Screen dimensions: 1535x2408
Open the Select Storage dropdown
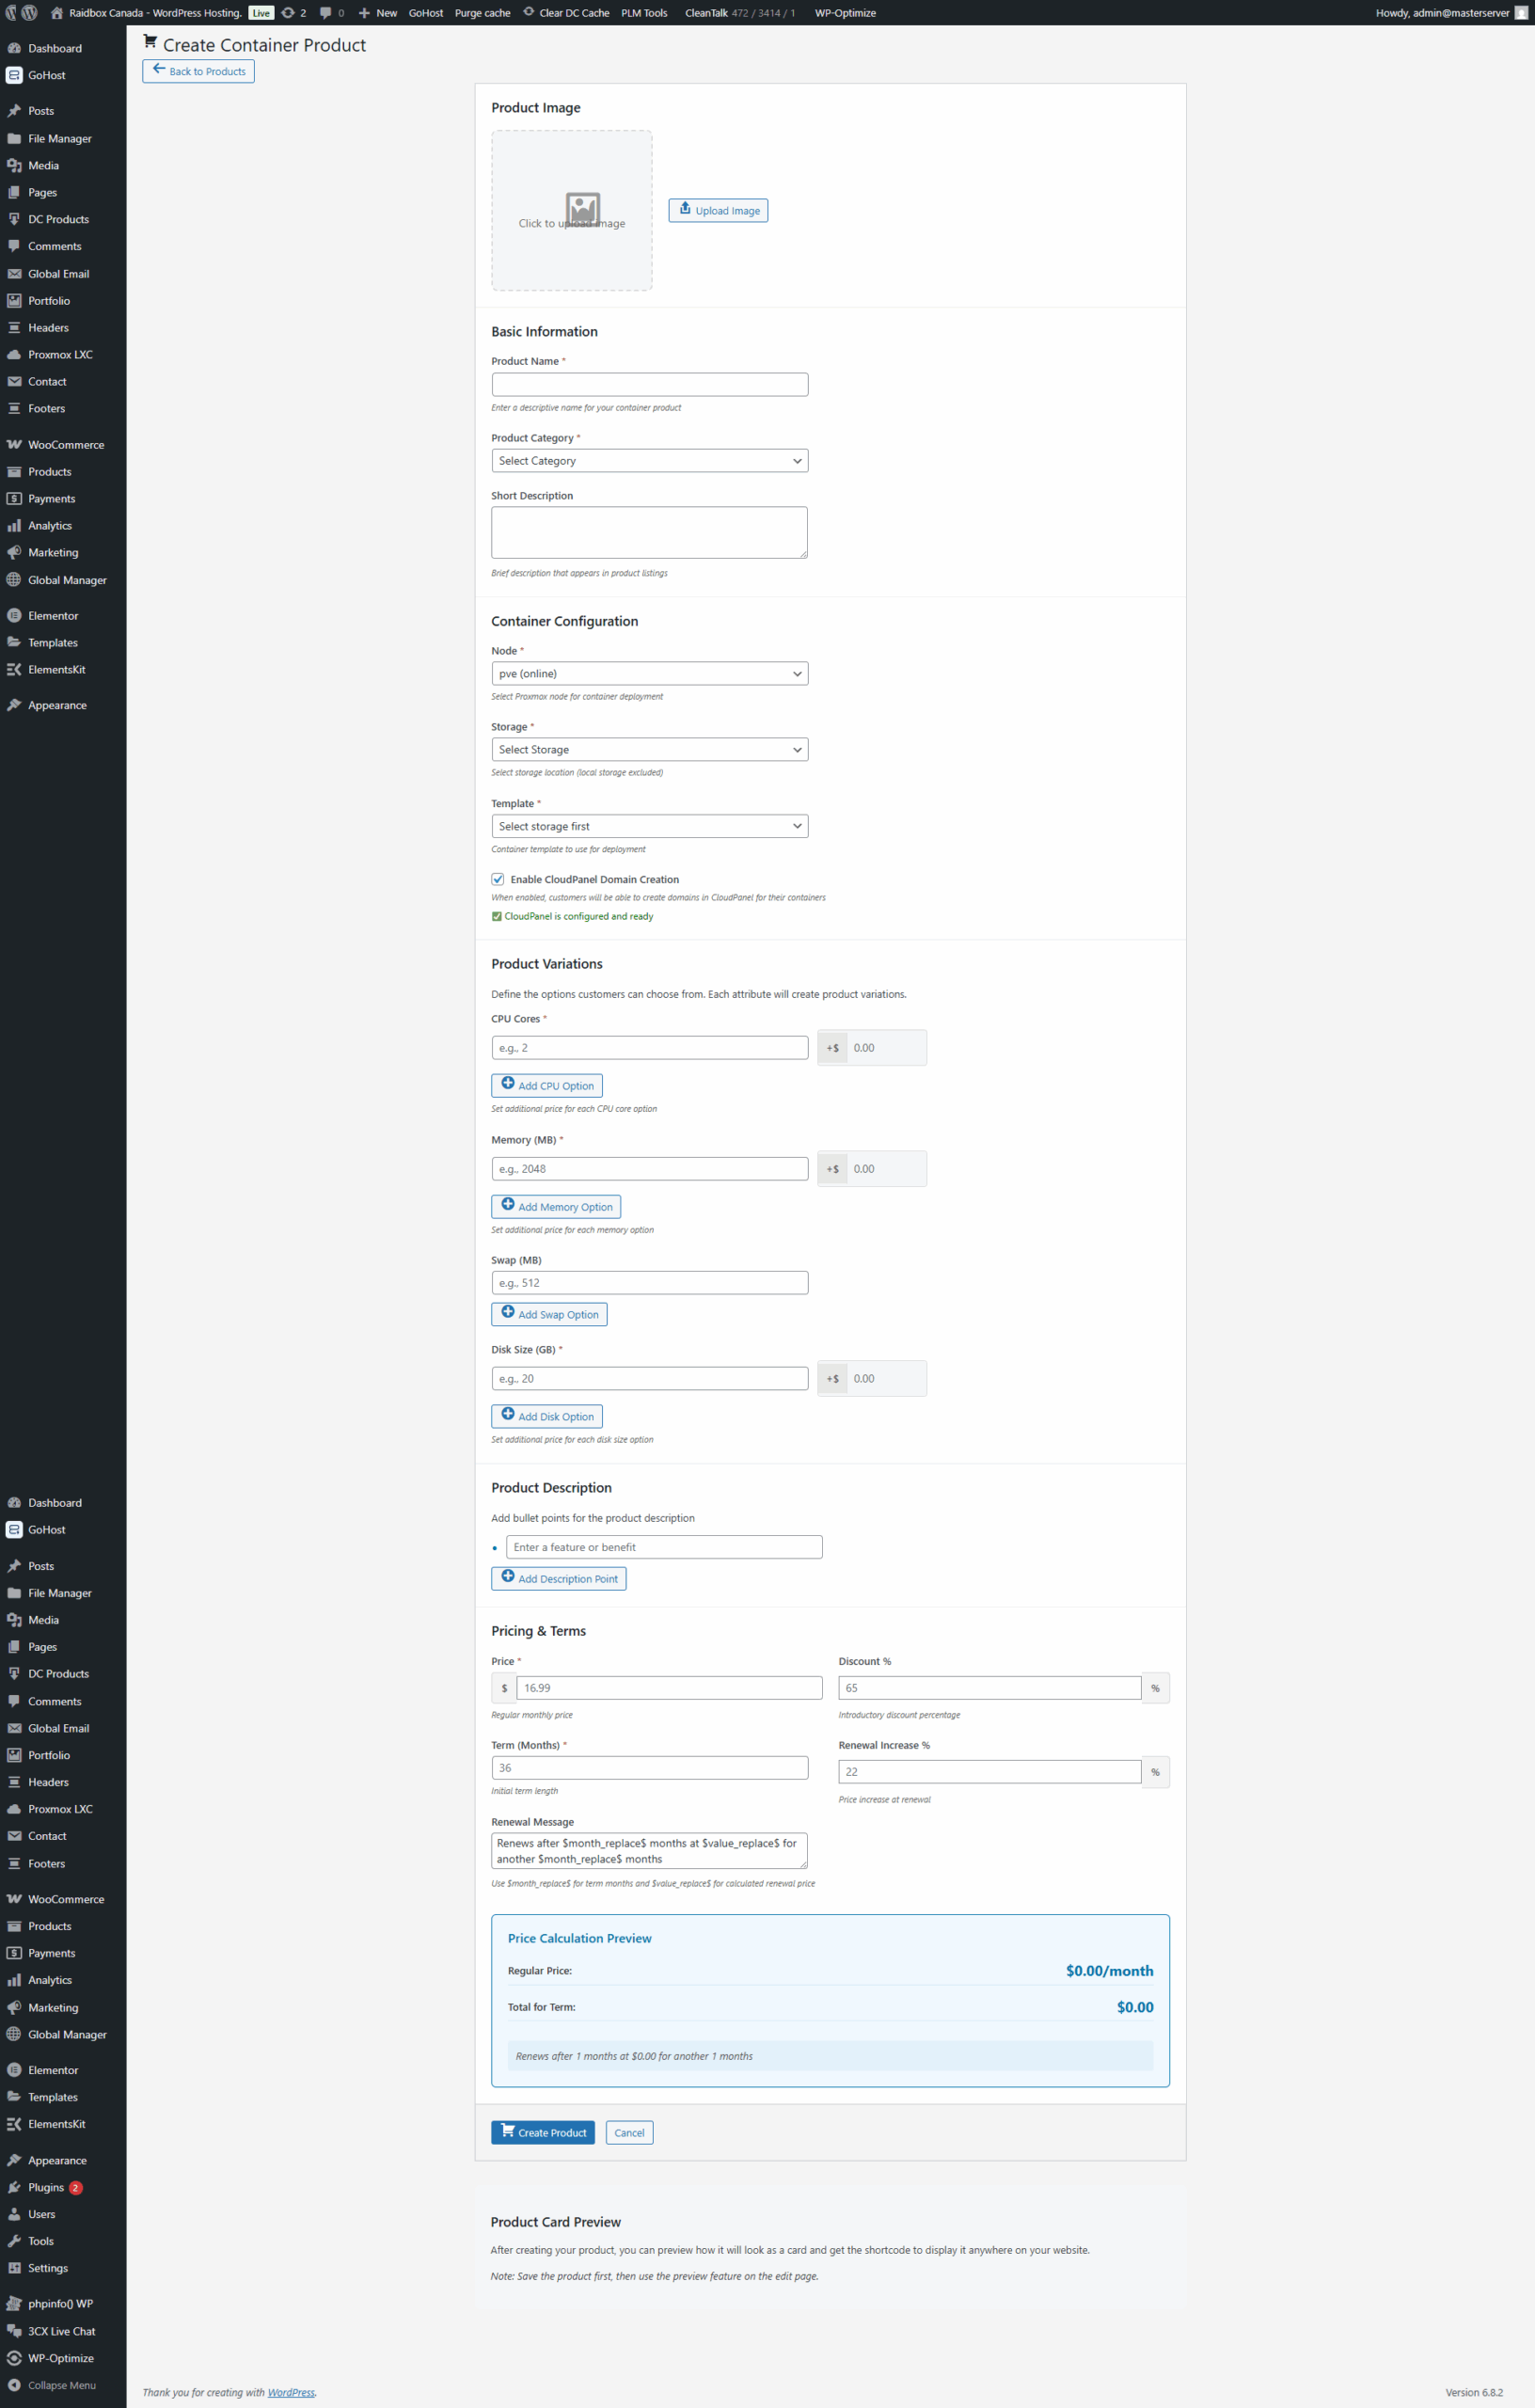pos(649,750)
